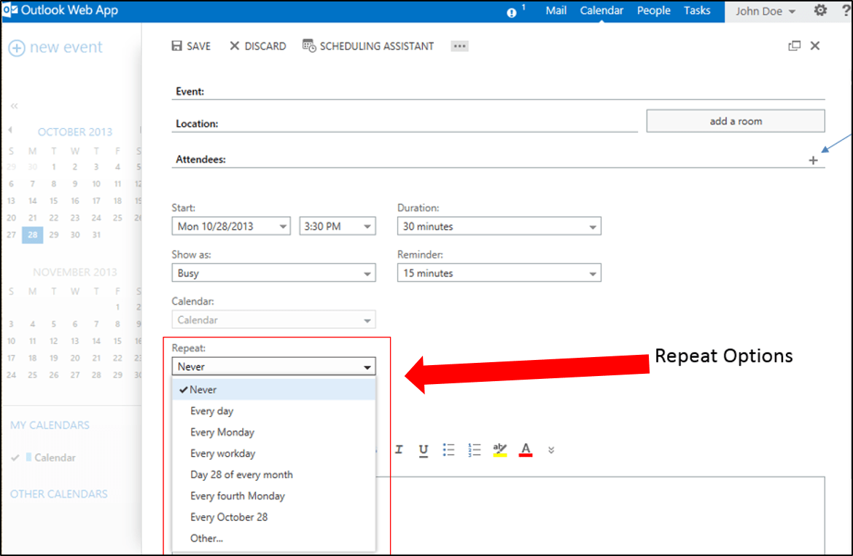Add attendees with the plus icon
Viewport: 853px width, 556px height.
point(813,160)
